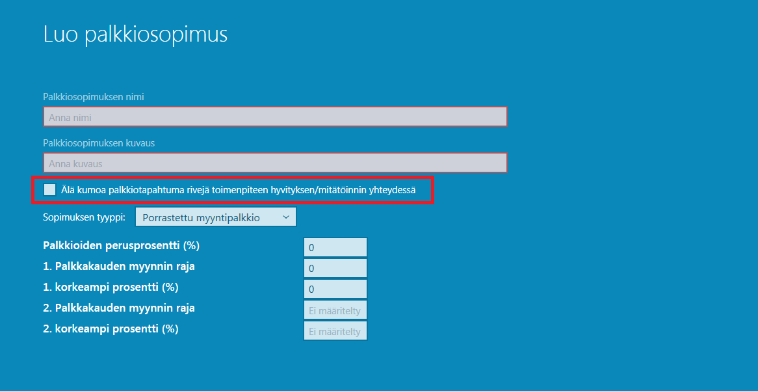This screenshot has width=758, height=391.
Task: Click the 1. korkeampi prosentti (%) value field
Action: (x=335, y=289)
